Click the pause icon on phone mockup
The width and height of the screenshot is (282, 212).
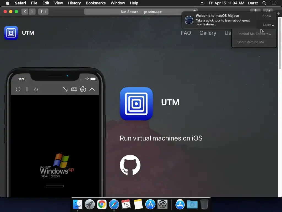pos(27,89)
